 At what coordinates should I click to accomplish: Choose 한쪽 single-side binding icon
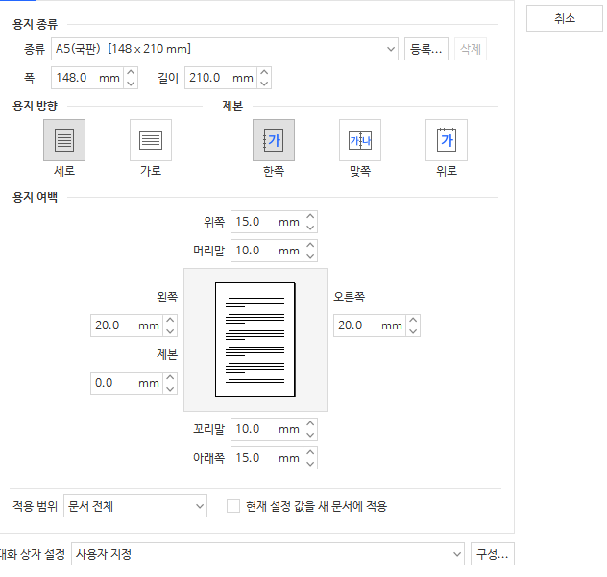[x=274, y=140]
